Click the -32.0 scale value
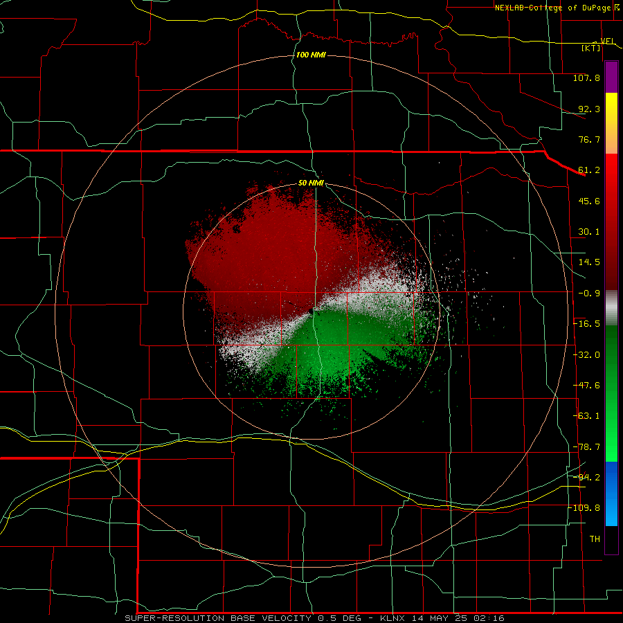The image size is (623, 623). (586, 355)
